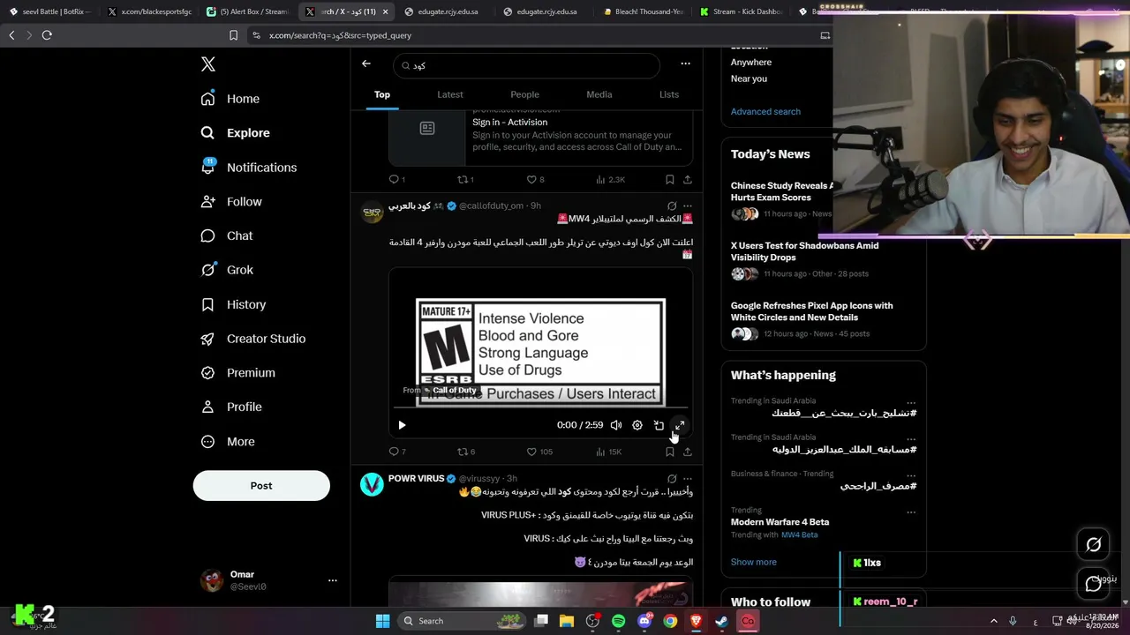Open History in the sidebar
Image resolution: width=1130 pixels, height=635 pixels.
pyautogui.click(x=233, y=304)
